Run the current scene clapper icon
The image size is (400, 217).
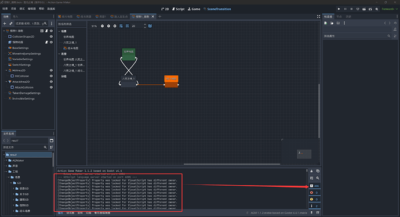point(364,9)
